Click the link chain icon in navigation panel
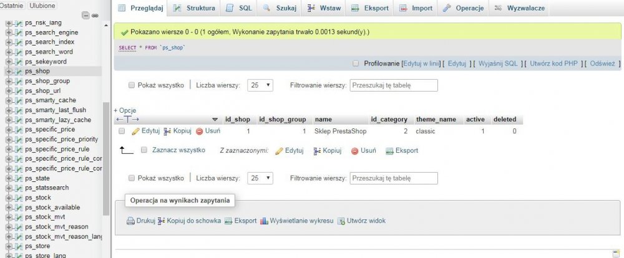 [x=95, y=16]
